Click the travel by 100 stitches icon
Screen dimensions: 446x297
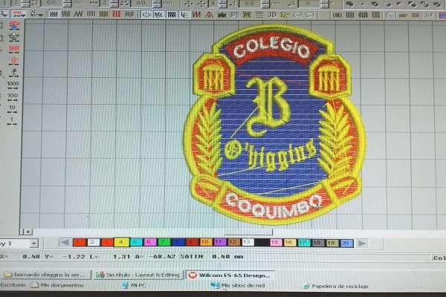point(13,96)
